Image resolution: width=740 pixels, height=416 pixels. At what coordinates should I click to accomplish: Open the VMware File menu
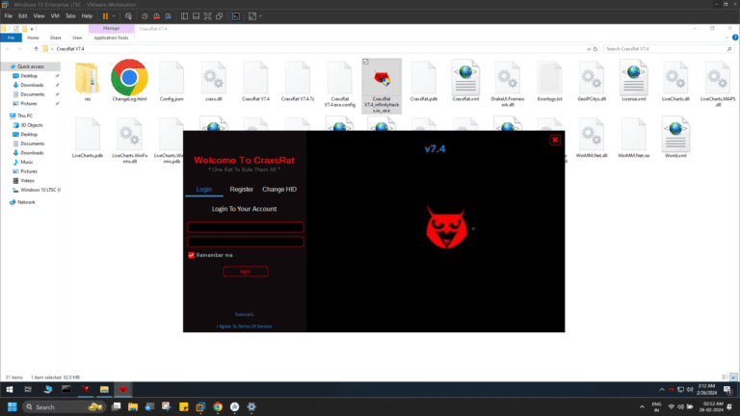[9, 16]
